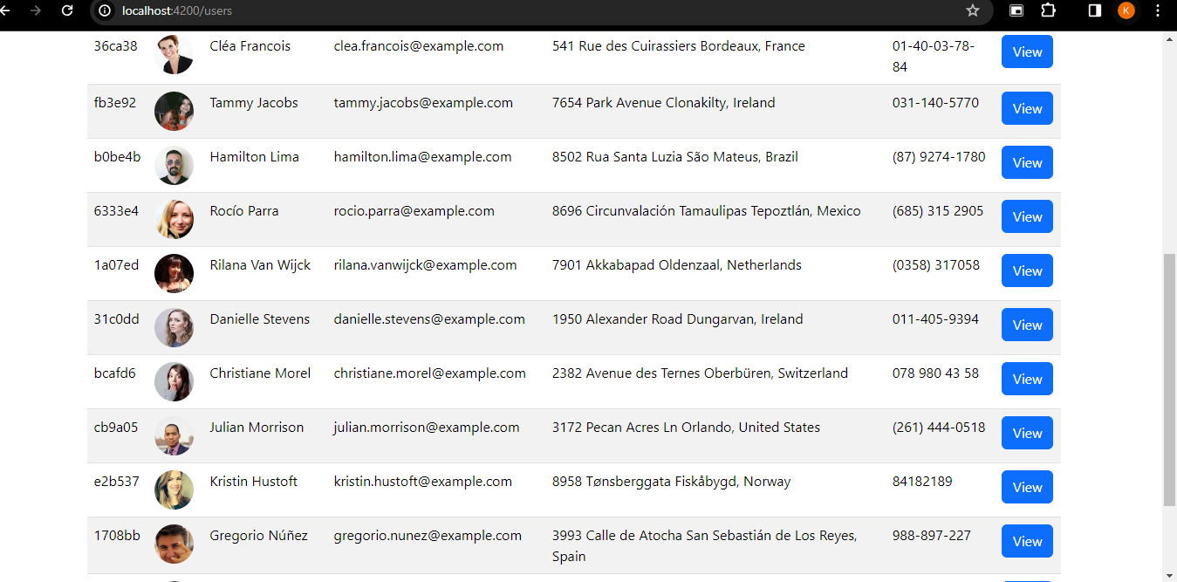1177x582 pixels.
Task: Click Christiane Morel's email address
Action: 429,373
